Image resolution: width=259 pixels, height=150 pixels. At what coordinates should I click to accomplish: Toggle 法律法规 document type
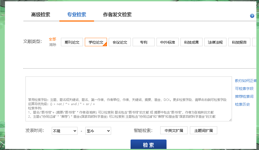[x=215, y=42]
